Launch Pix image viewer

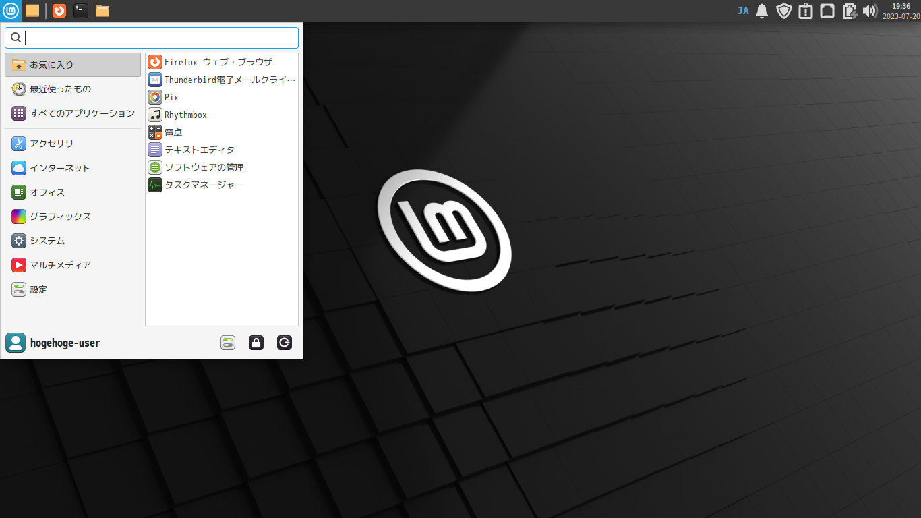tap(222, 97)
